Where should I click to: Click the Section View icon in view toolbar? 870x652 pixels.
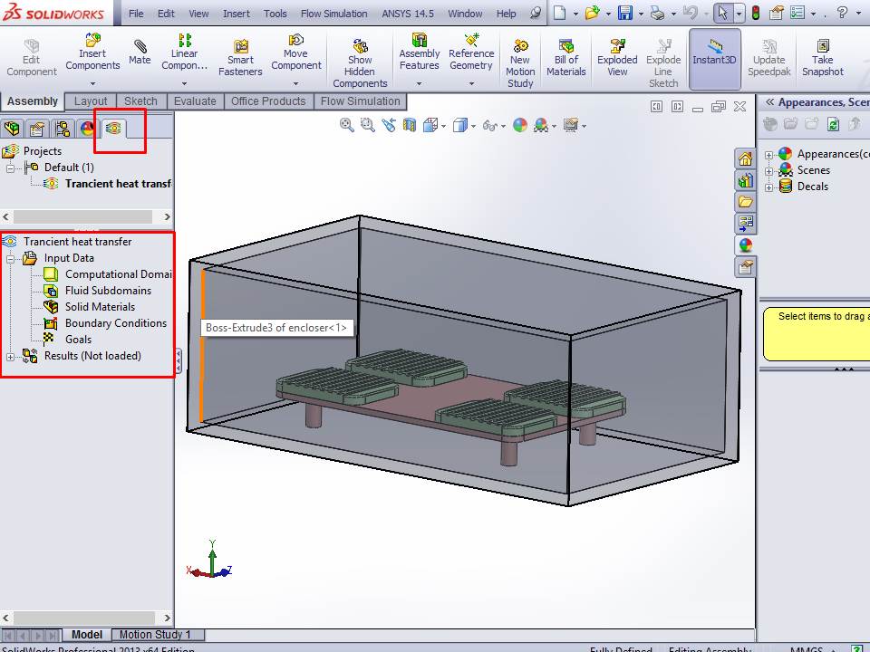click(410, 125)
